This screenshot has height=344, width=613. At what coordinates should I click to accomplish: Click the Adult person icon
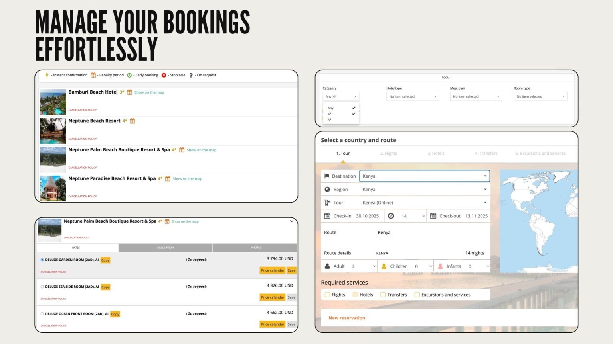pyautogui.click(x=327, y=266)
